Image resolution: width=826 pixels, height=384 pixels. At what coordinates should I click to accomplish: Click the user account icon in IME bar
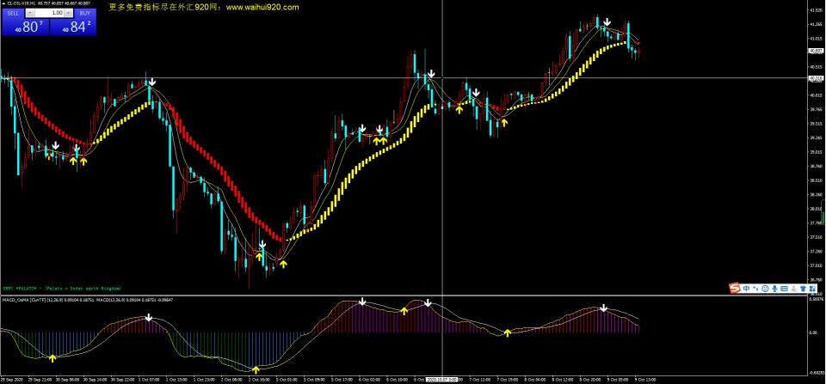794,289
